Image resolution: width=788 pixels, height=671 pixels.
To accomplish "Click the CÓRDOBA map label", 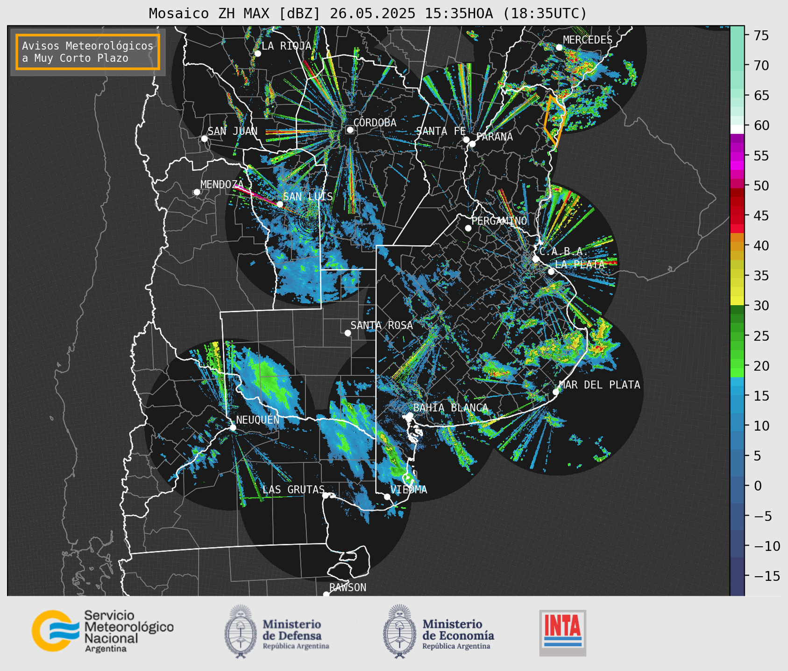I will click(x=375, y=123).
